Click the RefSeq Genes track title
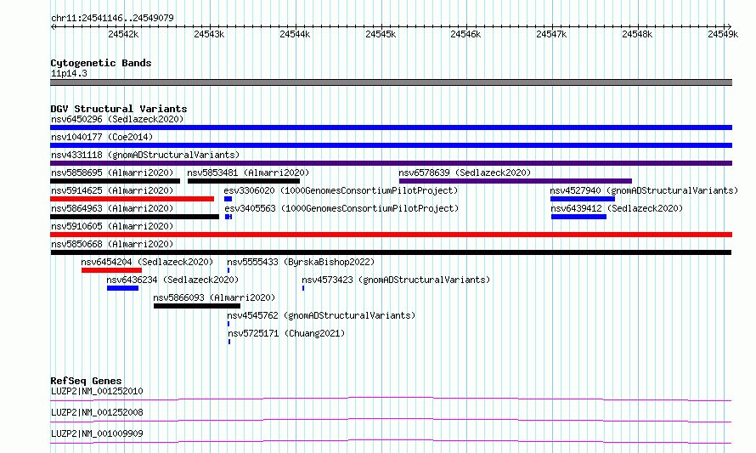756x453 pixels. (x=86, y=381)
